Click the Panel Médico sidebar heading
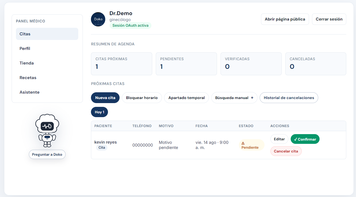The image size is (356, 197). point(30,21)
